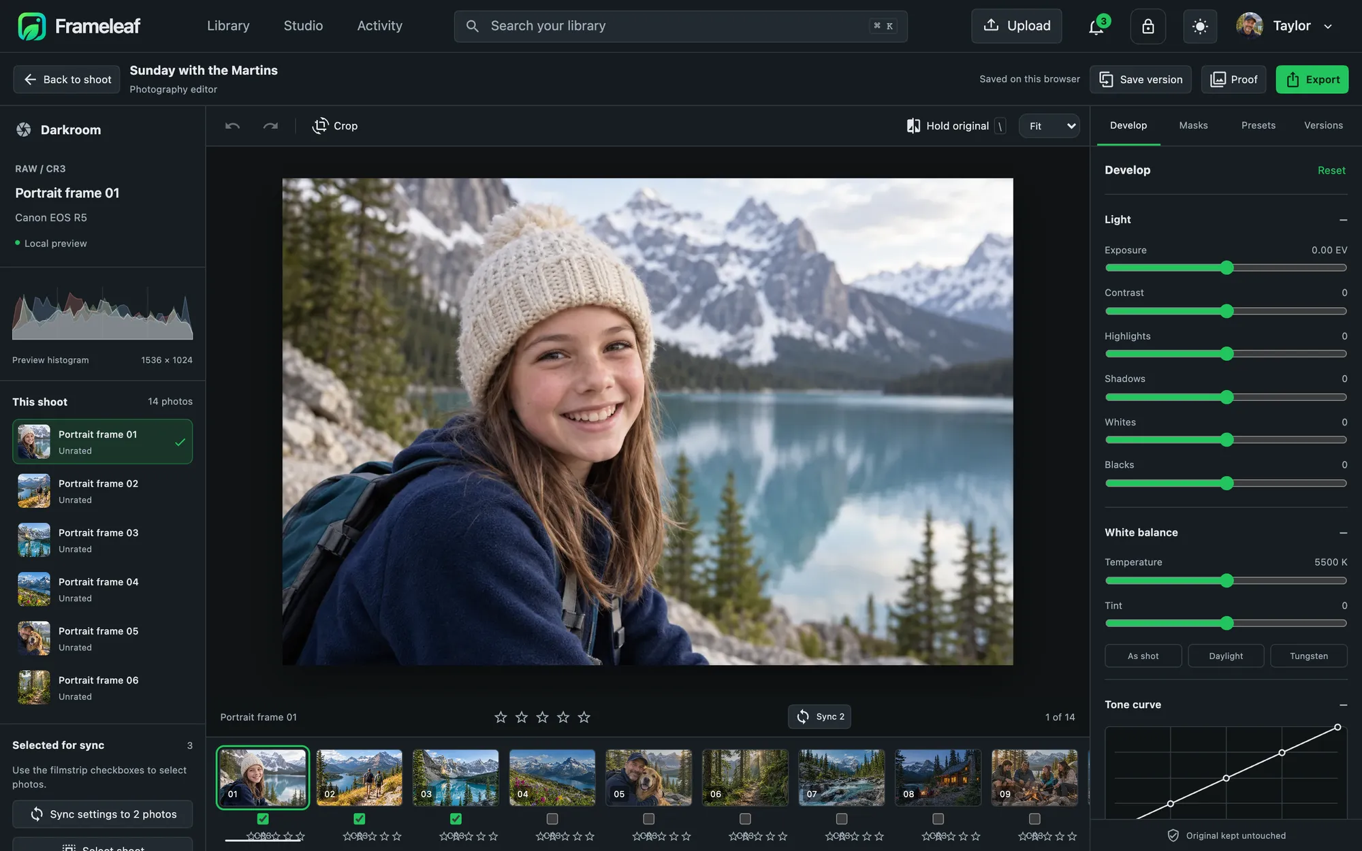Select Portrait frame 04 in shoot list

coord(102,590)
